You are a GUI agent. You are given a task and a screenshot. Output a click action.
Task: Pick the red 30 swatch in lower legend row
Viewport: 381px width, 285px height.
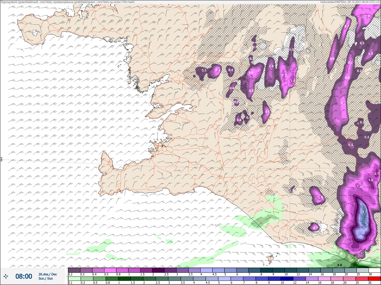374,278
